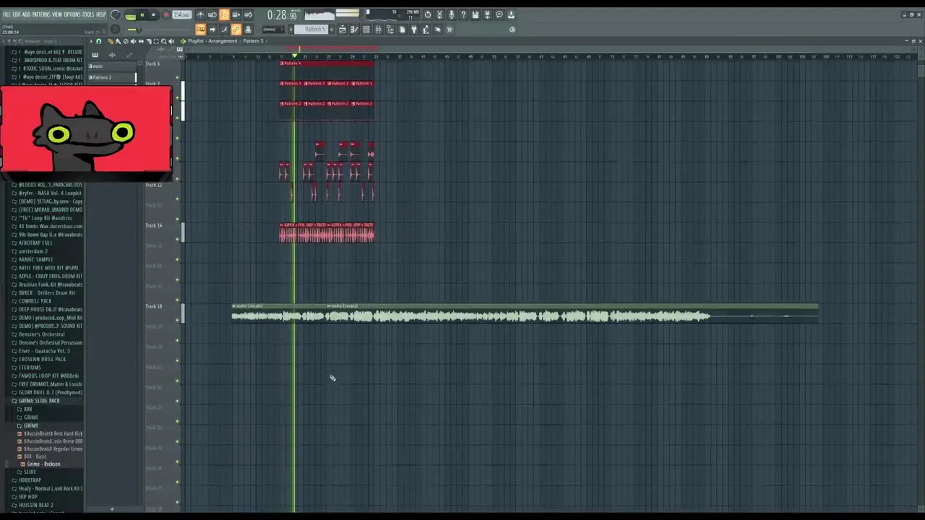
Task: Open the plugin picker plug icon
Action: (414, 30)
